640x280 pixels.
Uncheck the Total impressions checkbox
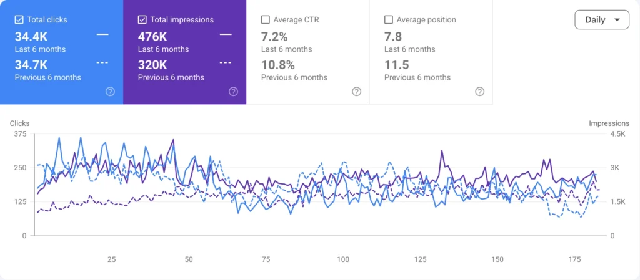tap(142, 19)
